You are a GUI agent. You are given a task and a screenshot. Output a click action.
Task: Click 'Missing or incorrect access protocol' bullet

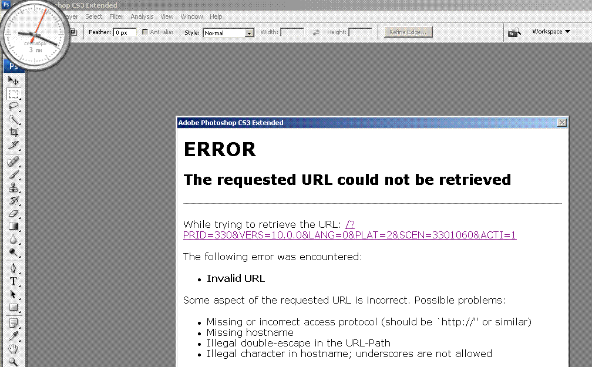coord(369,322)
